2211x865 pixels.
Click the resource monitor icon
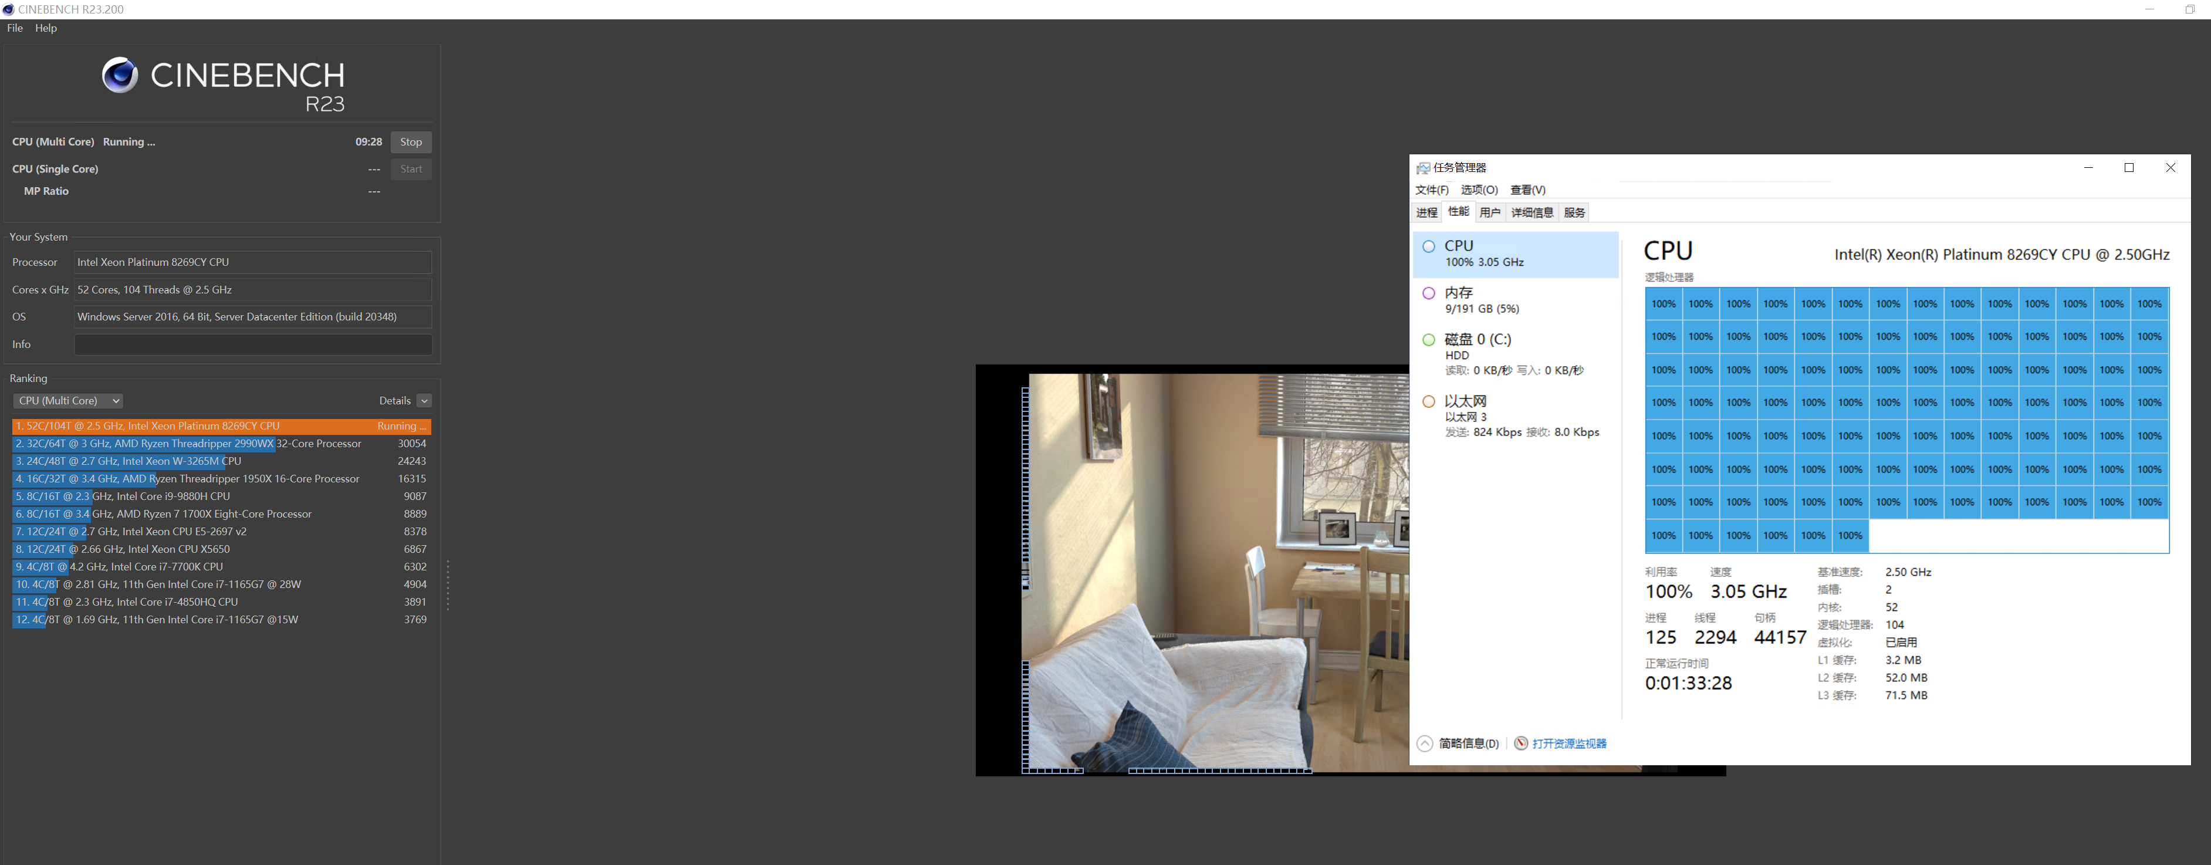[1521, 743]
